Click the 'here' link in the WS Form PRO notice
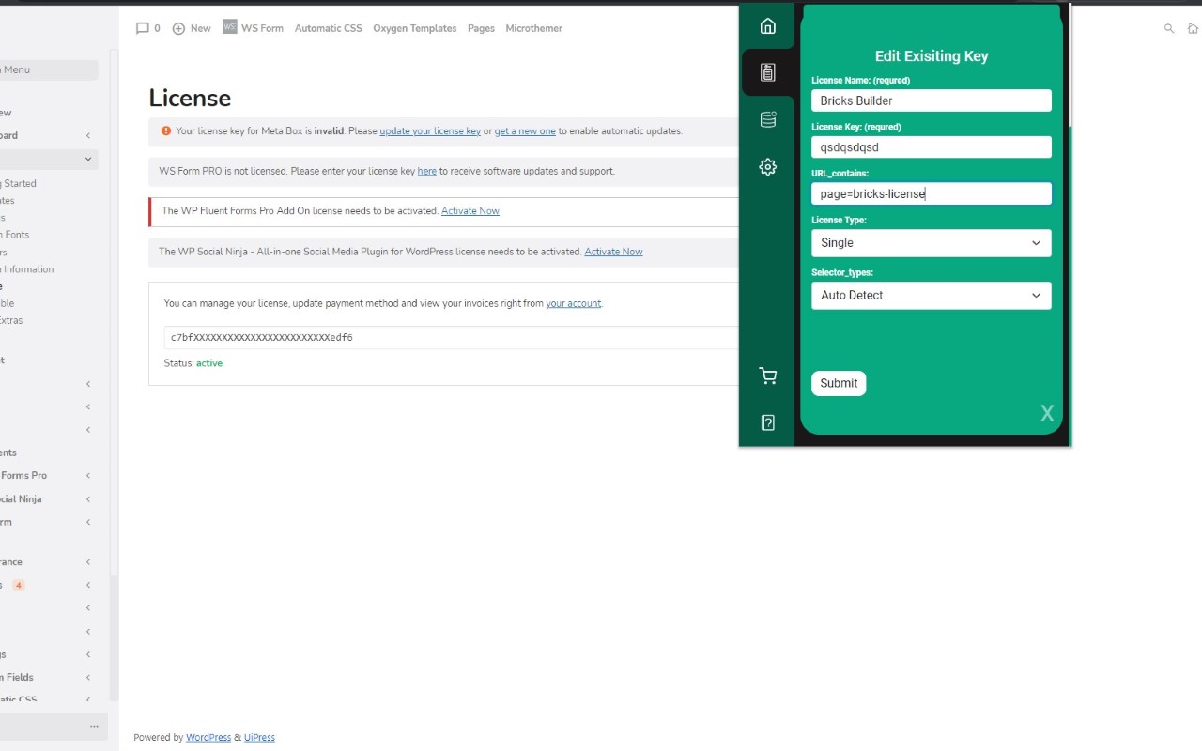1202x751 pixels. (427, 172)
